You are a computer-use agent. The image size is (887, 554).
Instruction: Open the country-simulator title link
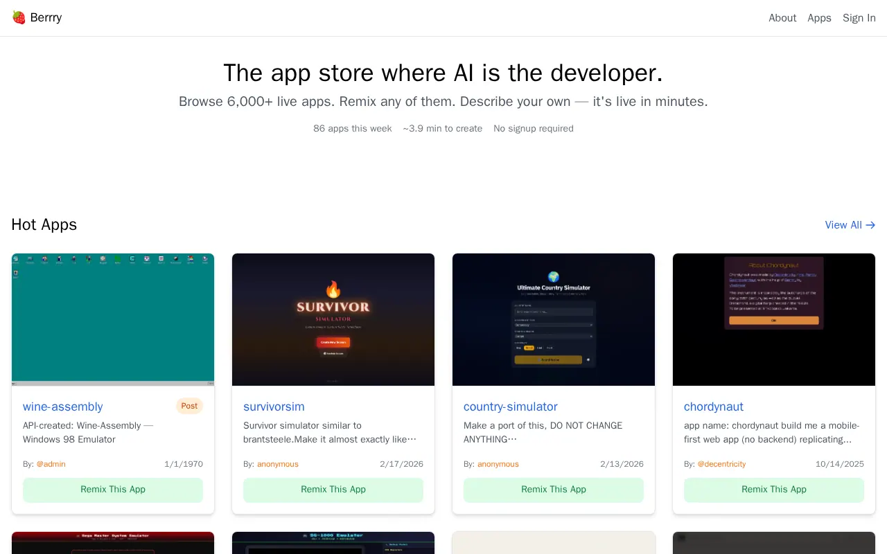(510, 406)
